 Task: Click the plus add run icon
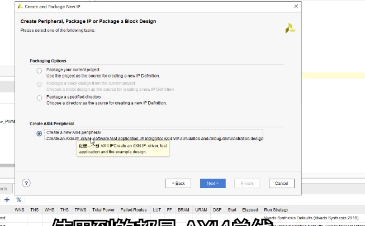(x=7, y=200)
